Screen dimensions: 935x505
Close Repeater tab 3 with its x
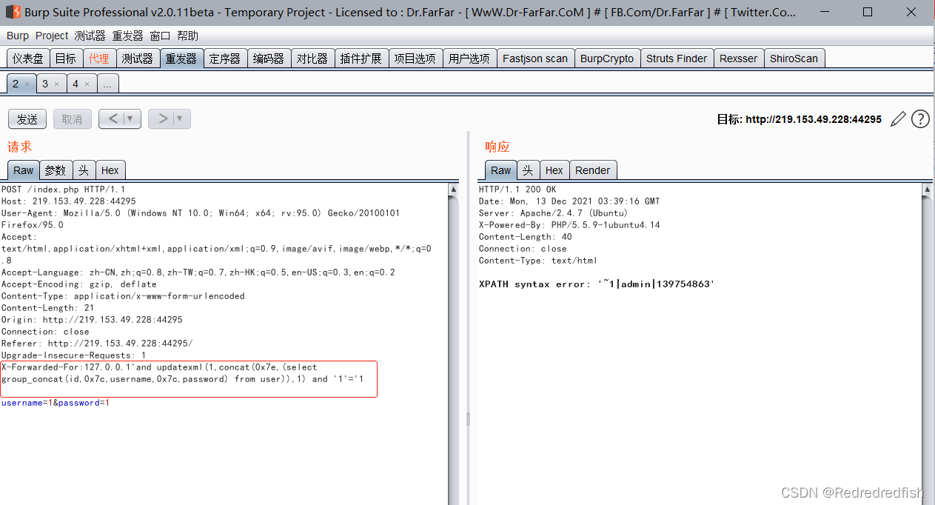coord(56,84)
